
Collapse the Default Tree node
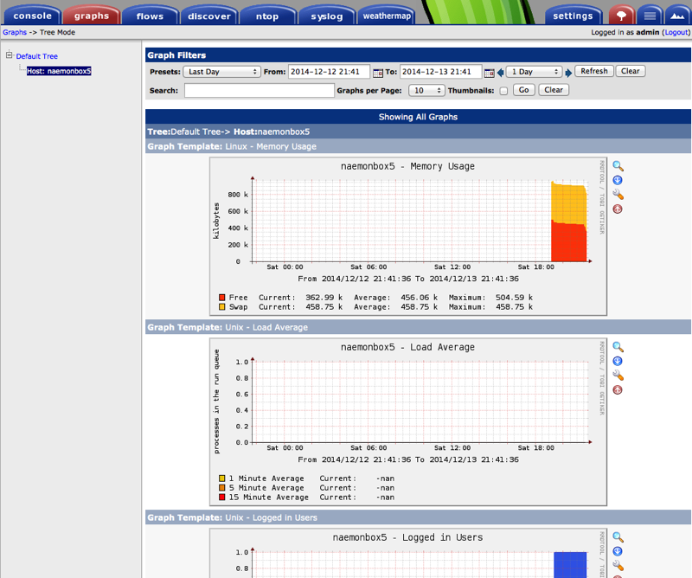pyautogui.click(x=10, y=56)
